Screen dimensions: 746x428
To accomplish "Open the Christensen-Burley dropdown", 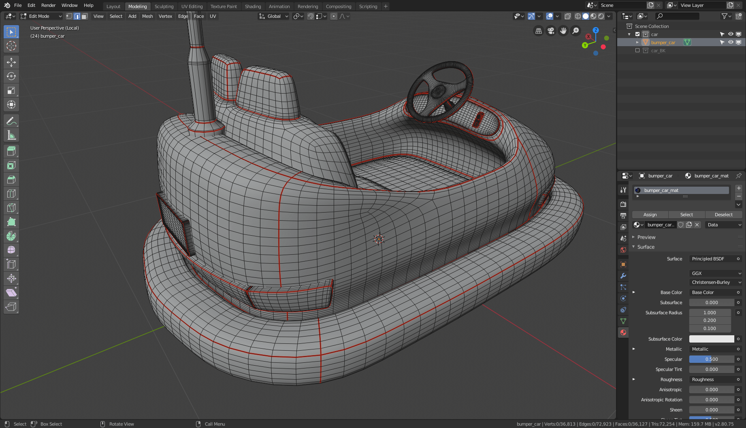I will click(716, 282).
